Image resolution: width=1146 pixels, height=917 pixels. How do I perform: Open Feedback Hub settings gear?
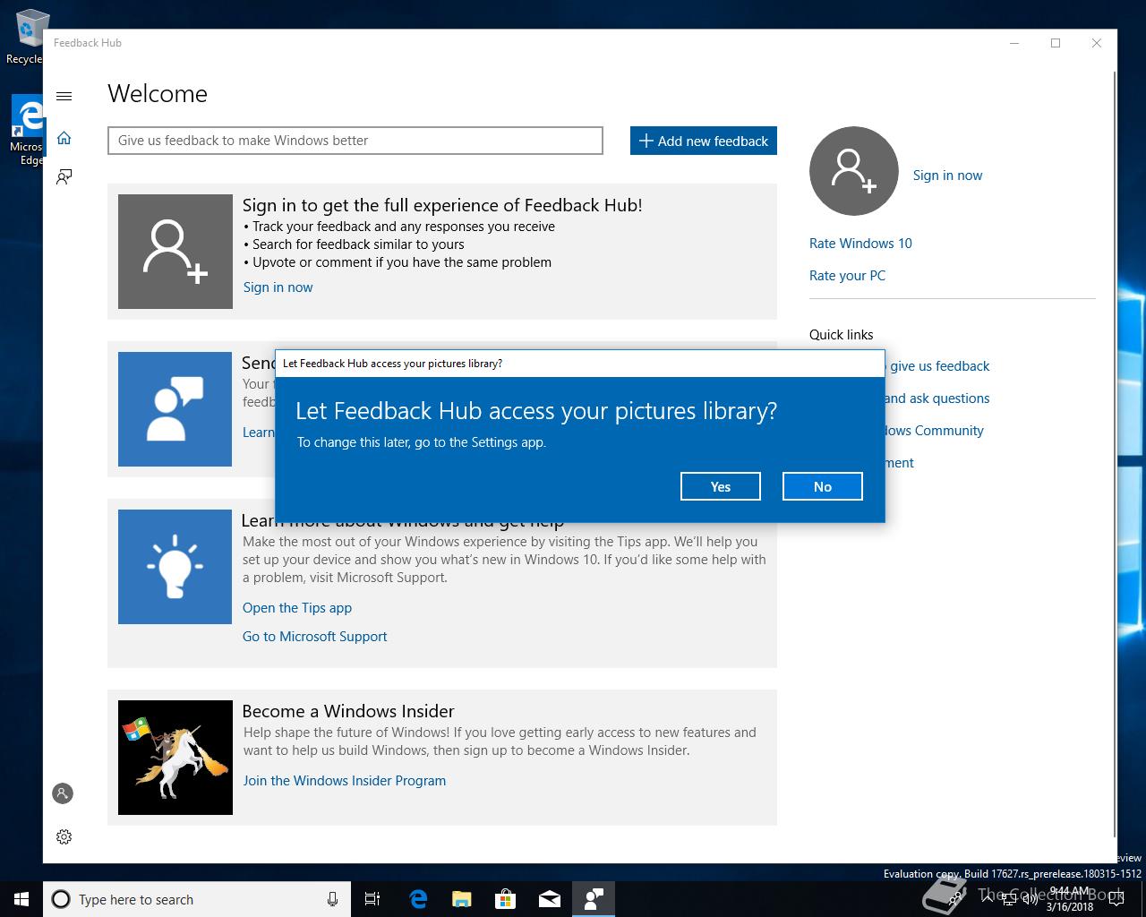pos(64,836)
